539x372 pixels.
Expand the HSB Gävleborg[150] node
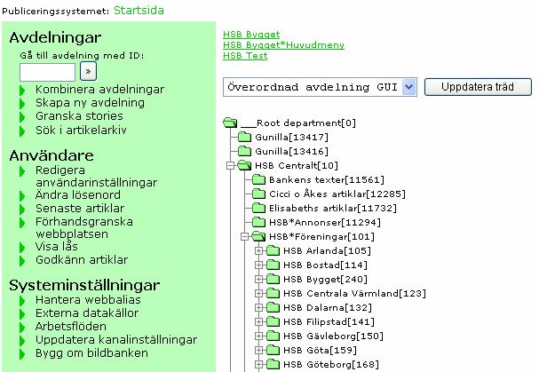click(258, 336)
